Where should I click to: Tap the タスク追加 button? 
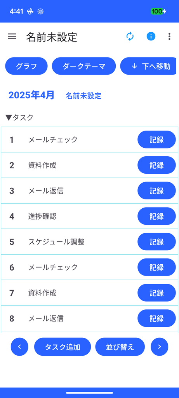click(63, 347)
